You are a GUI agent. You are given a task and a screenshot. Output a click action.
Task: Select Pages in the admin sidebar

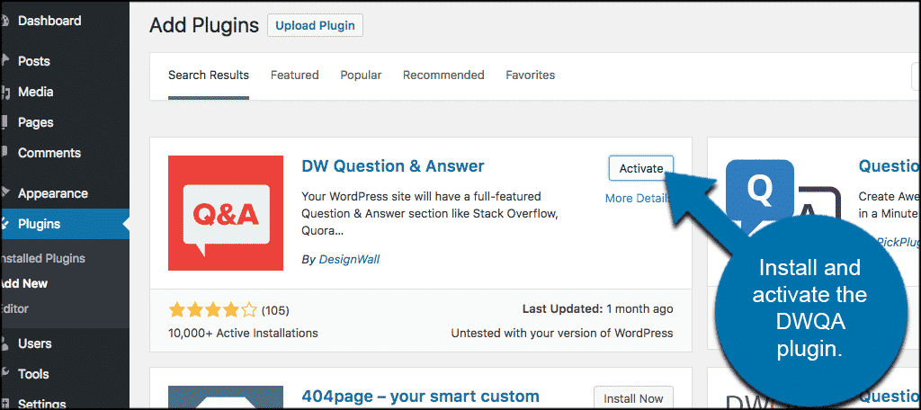(35, 122)
